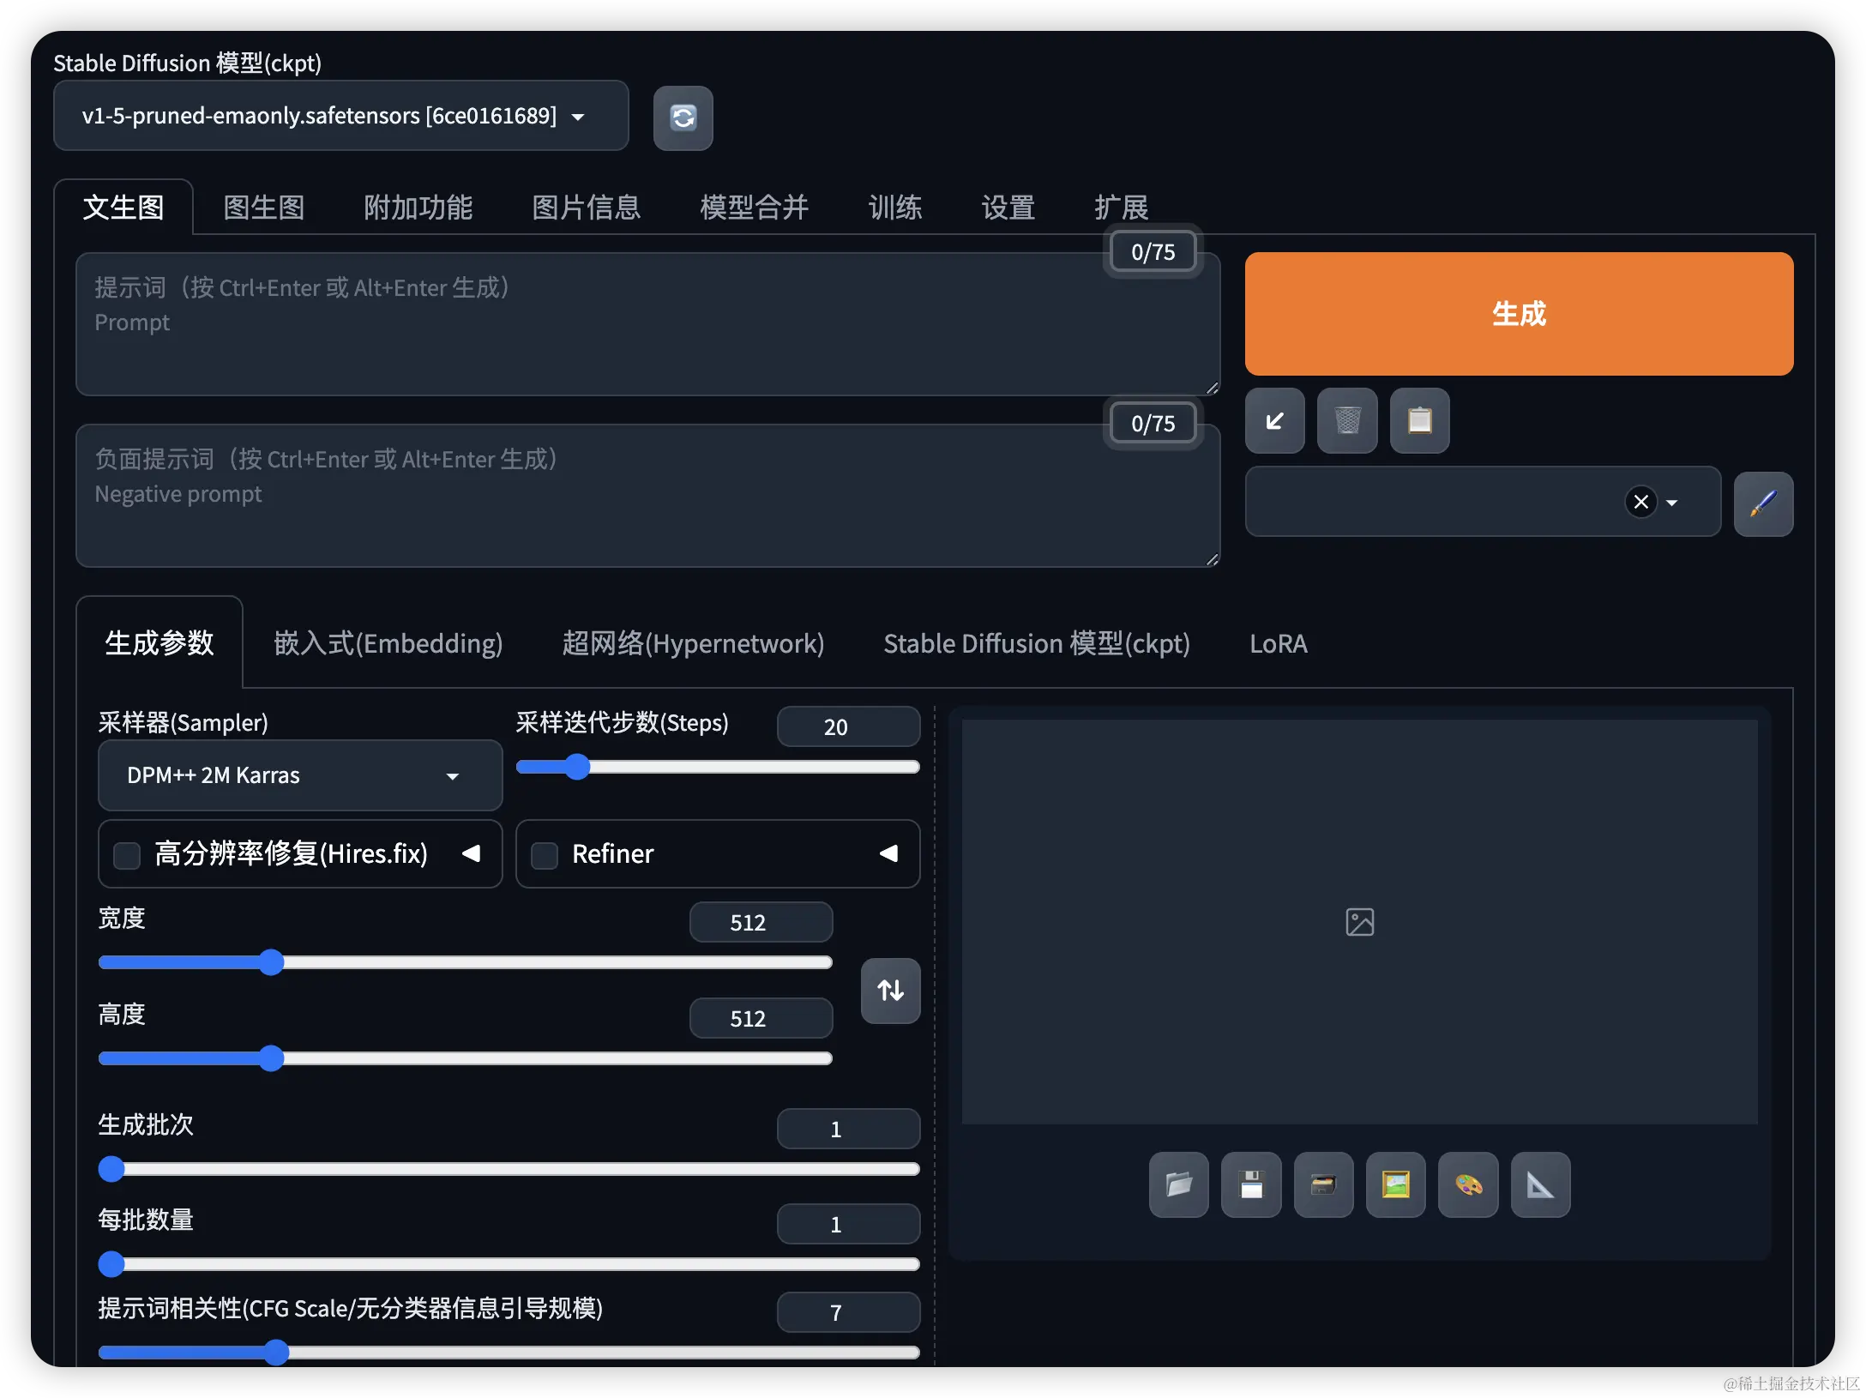Enable the Hires.fix checkbox
The height and width of the screenshot is (1398, 1866).
(x=127, y=854)
